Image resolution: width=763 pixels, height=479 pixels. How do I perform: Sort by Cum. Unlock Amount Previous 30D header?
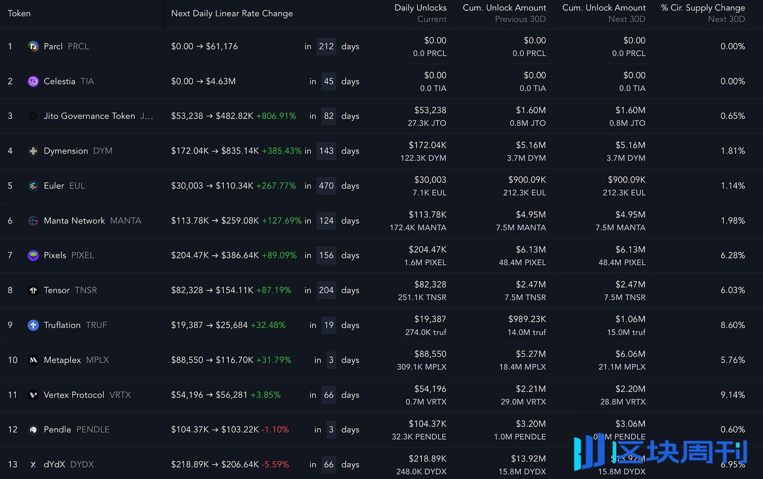click(504, 14)
